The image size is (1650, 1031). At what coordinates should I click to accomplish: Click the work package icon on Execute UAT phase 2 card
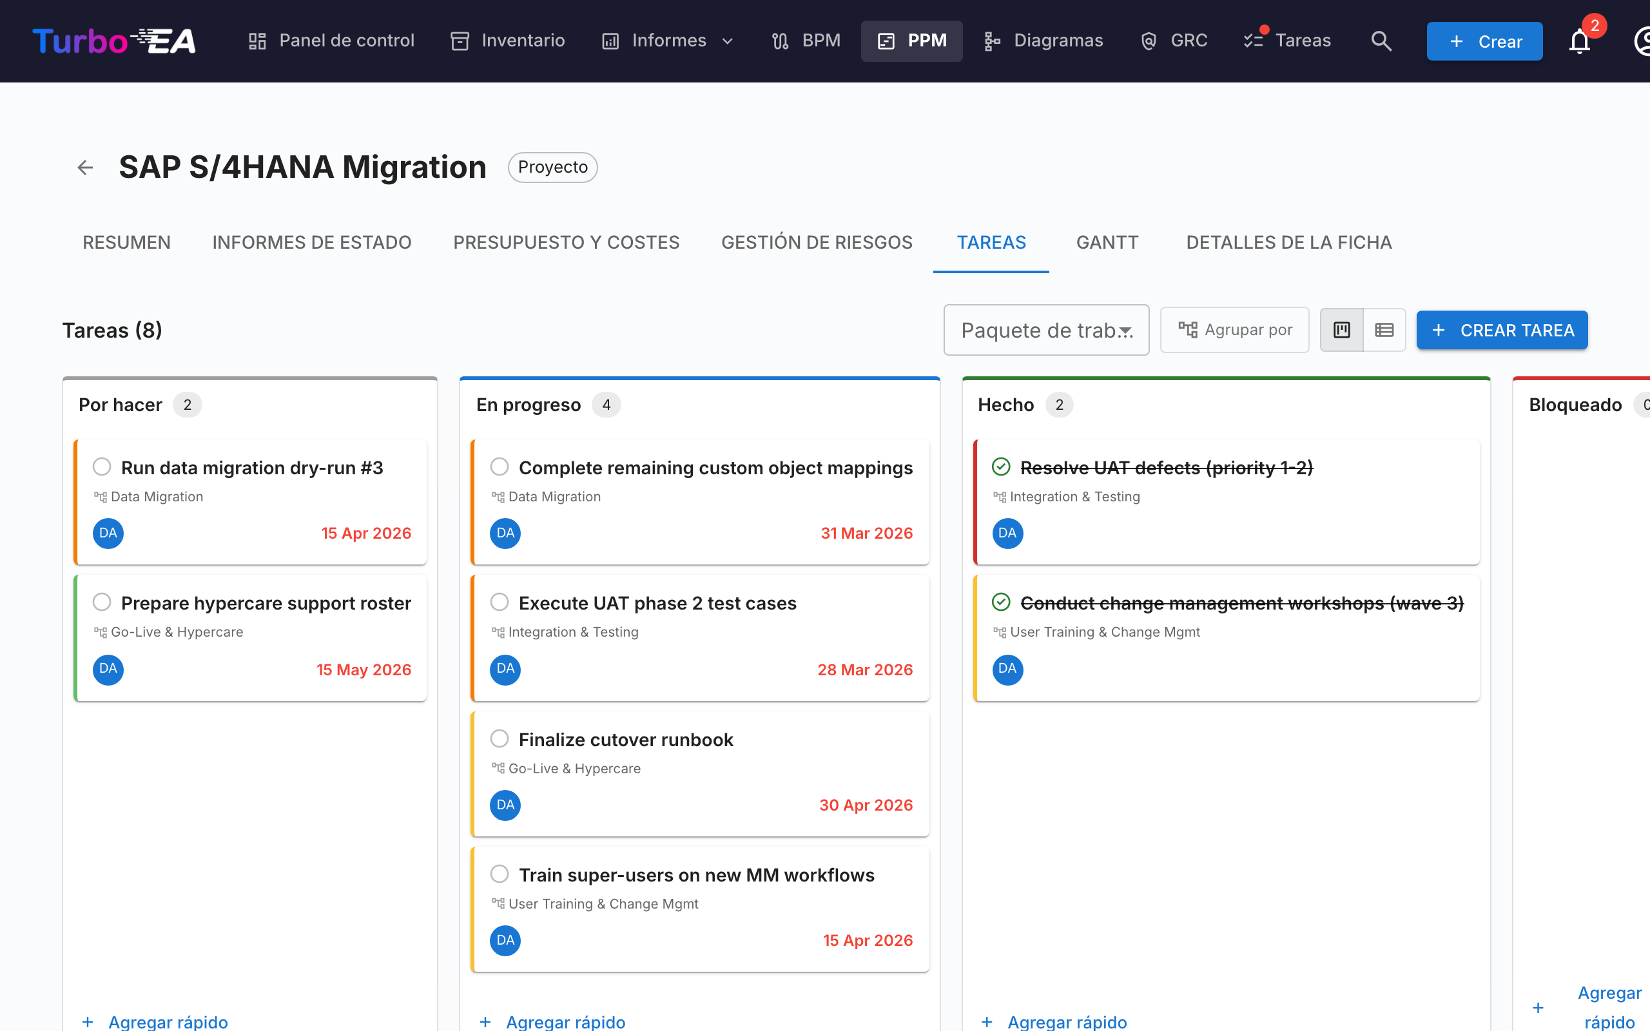(498, 632)
